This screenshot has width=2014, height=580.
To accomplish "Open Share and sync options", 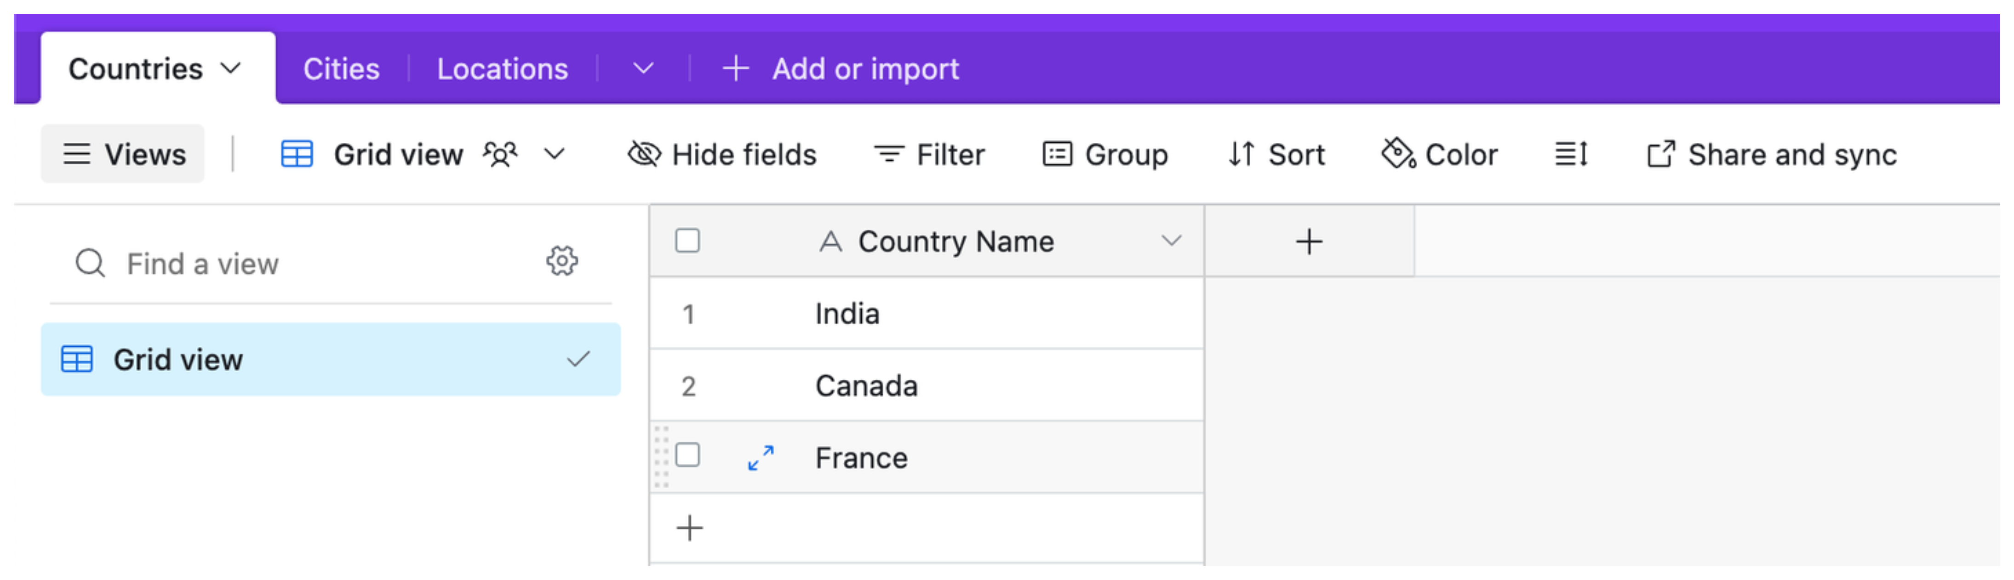I will coord(1772,155).
